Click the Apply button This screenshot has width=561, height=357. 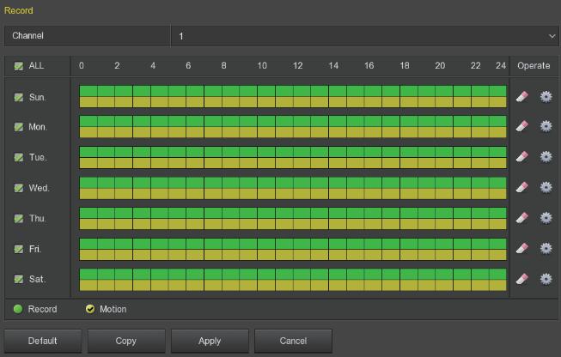(x=210, y=341)
